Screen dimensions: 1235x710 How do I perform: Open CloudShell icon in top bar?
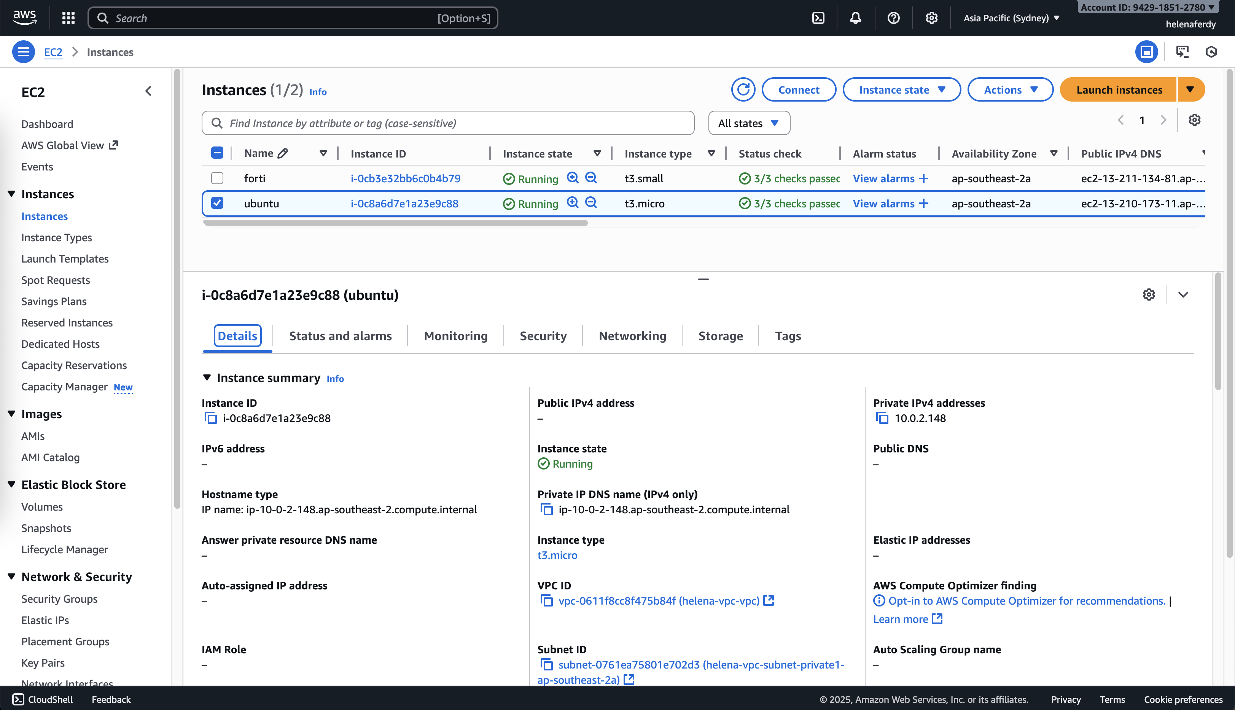818,18
